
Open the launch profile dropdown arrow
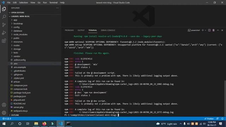click(x=206, y=30)
